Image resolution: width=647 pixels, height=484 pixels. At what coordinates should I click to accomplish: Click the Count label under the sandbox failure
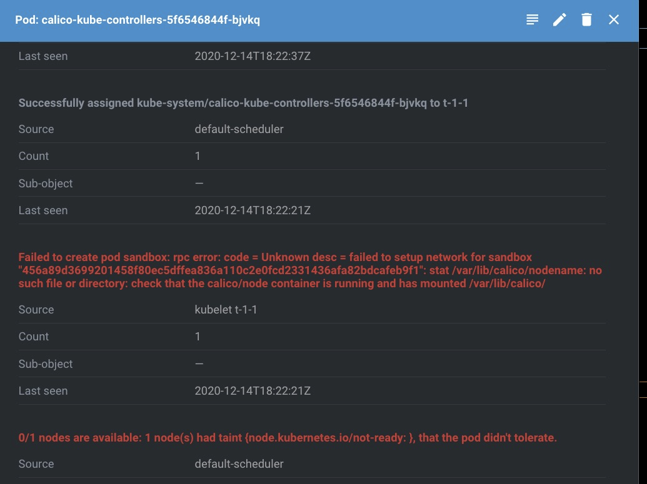tap(33, 336)
